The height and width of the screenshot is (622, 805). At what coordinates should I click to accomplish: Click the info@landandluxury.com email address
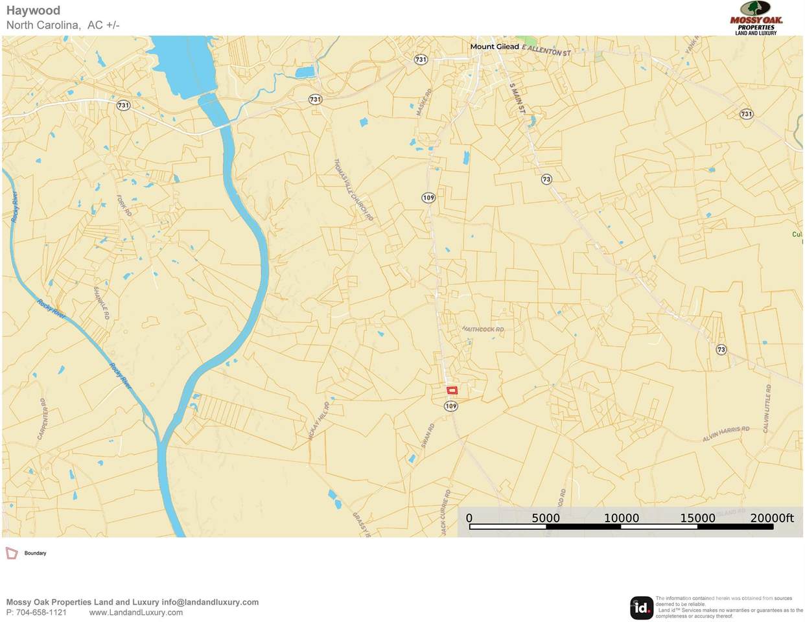pos(210,602)
